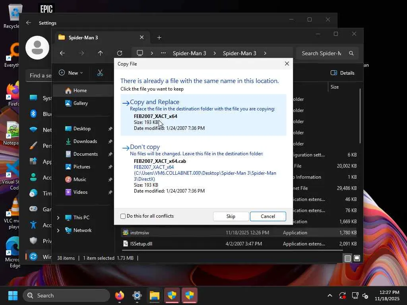Image resolution: width=407 pixels, height=305 pixels.
Task: Click the Explorer vertical scrollbar
Action: pyautogui.click(x=360, y=116)
